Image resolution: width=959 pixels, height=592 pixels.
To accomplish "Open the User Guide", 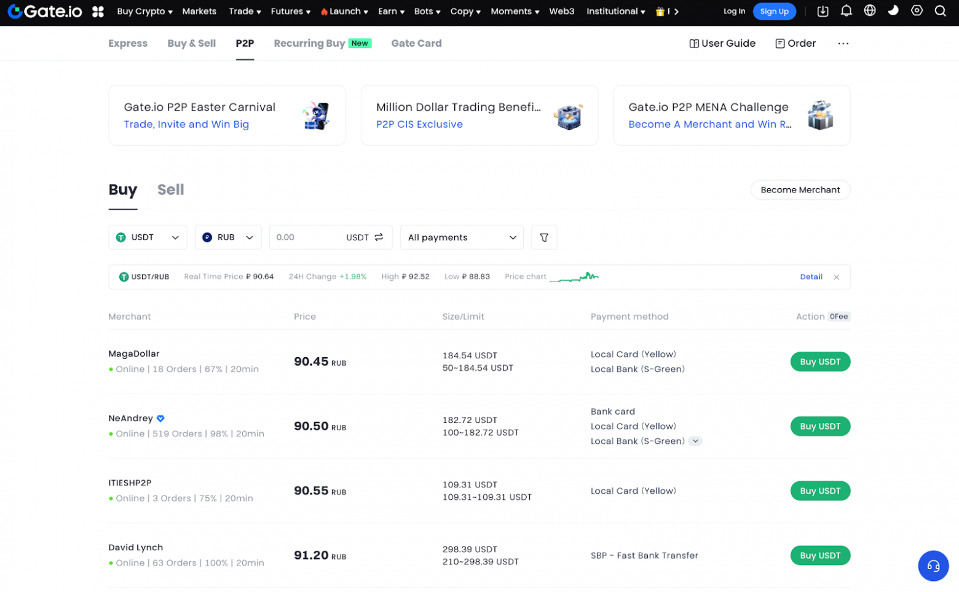I will pos(722,44).
